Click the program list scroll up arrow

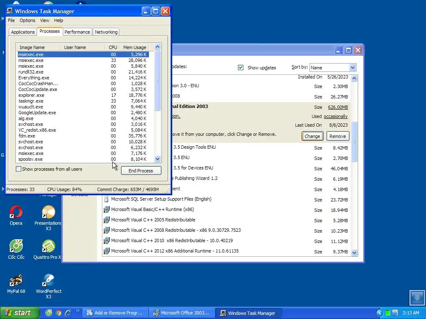[354, 79]
